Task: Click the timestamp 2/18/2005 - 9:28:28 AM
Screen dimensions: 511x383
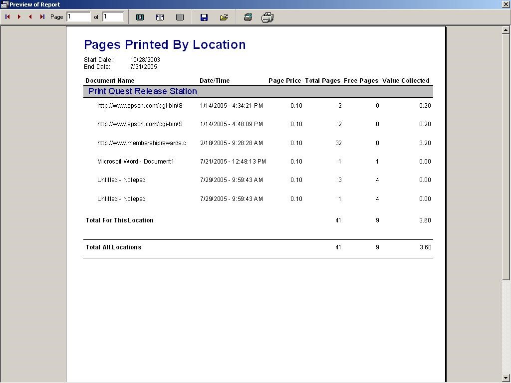Action: pyautogui.click(x=232, y=143)
